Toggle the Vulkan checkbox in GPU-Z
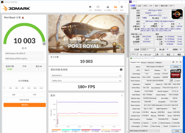 (142, 126)
